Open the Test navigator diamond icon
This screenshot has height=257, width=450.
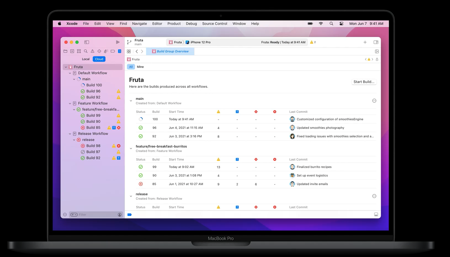click(x=99, y=51)
